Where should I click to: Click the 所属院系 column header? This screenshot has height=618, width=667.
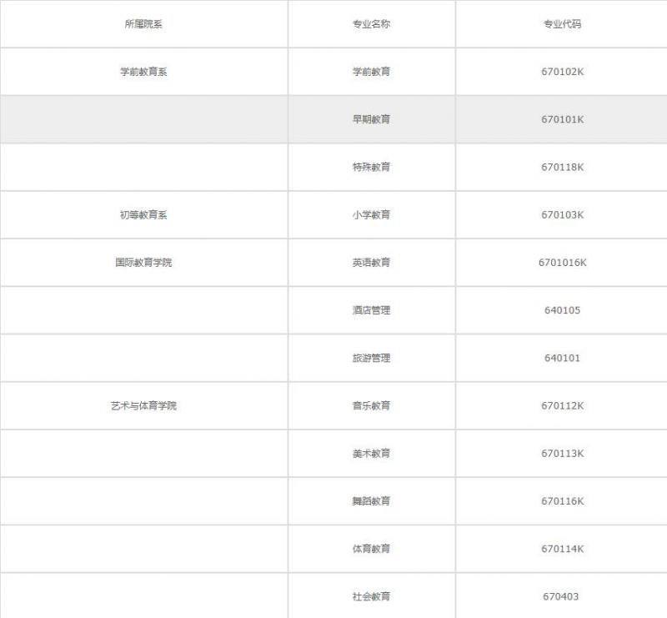click(143, 24)
